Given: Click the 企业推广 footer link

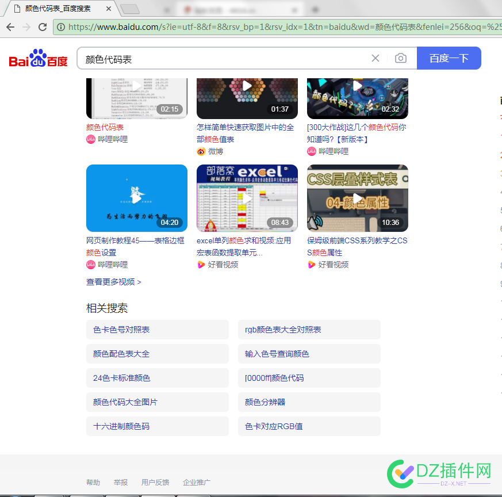Looking at the screenshot, I should 197,482.
